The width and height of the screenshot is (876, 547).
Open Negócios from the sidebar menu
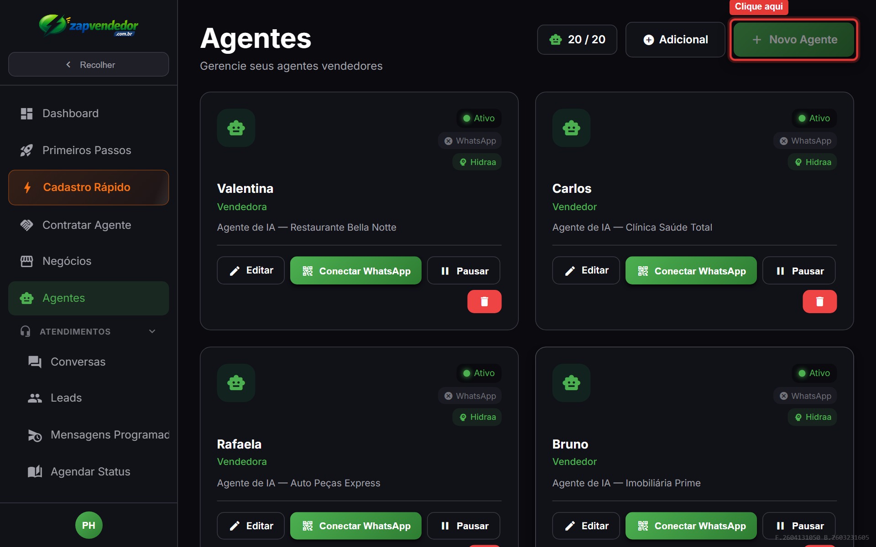point(67,261)
